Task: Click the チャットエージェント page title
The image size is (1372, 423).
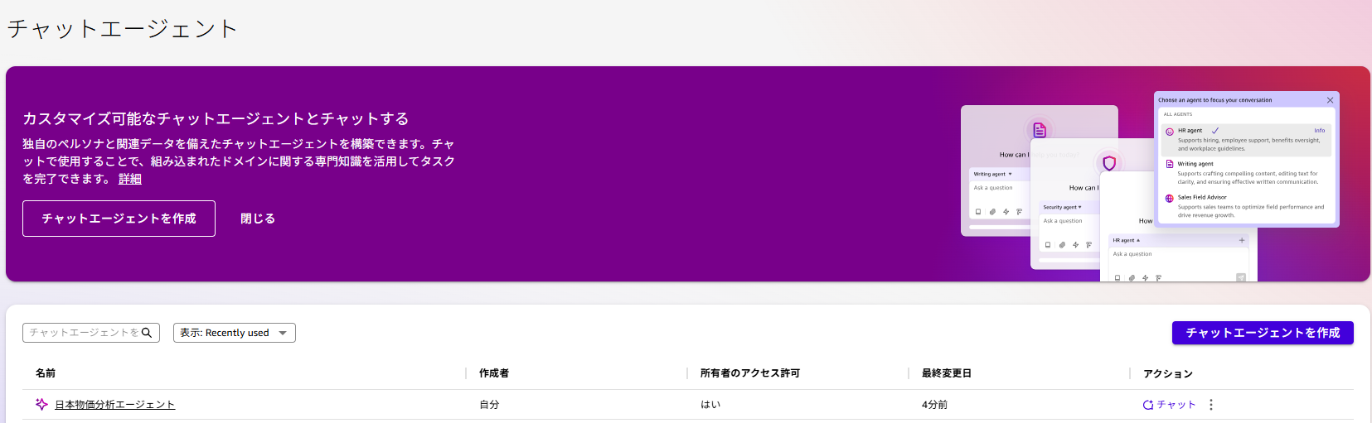Action: (x=123, y=29)
